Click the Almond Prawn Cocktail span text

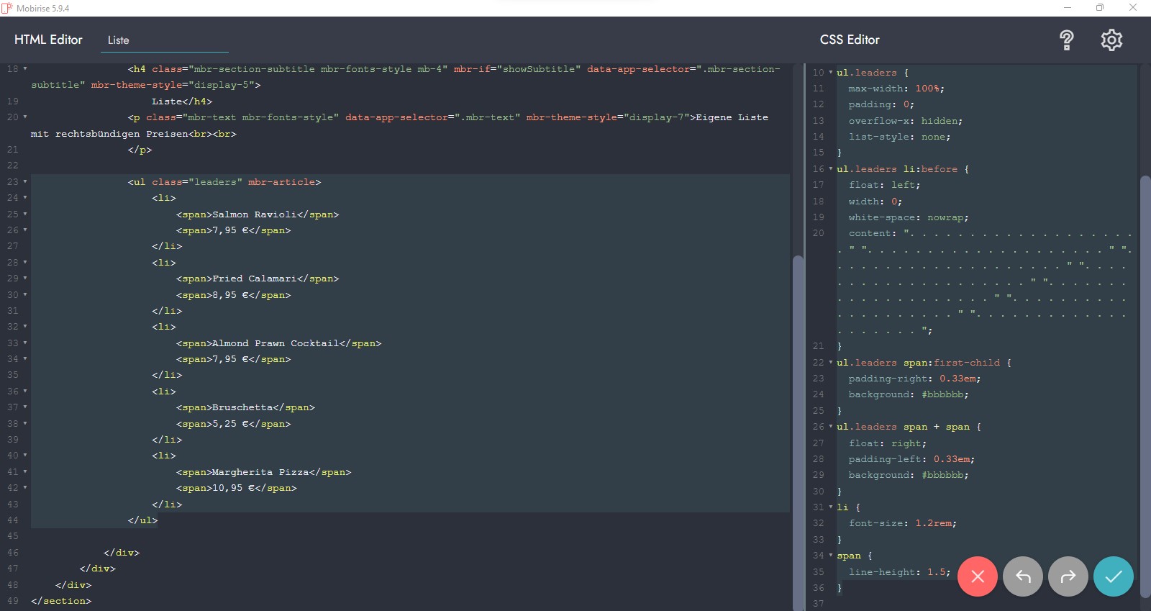(x=276, y=343)
